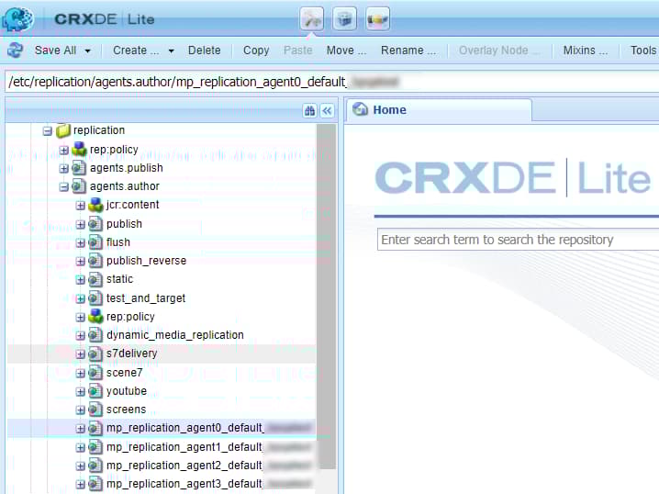The height and width of the screenshot is (494, 659).
Task: Expand the publish_reverse node
Action: (80, 262)
